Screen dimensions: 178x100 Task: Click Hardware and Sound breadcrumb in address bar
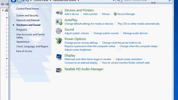click(65, 1)
